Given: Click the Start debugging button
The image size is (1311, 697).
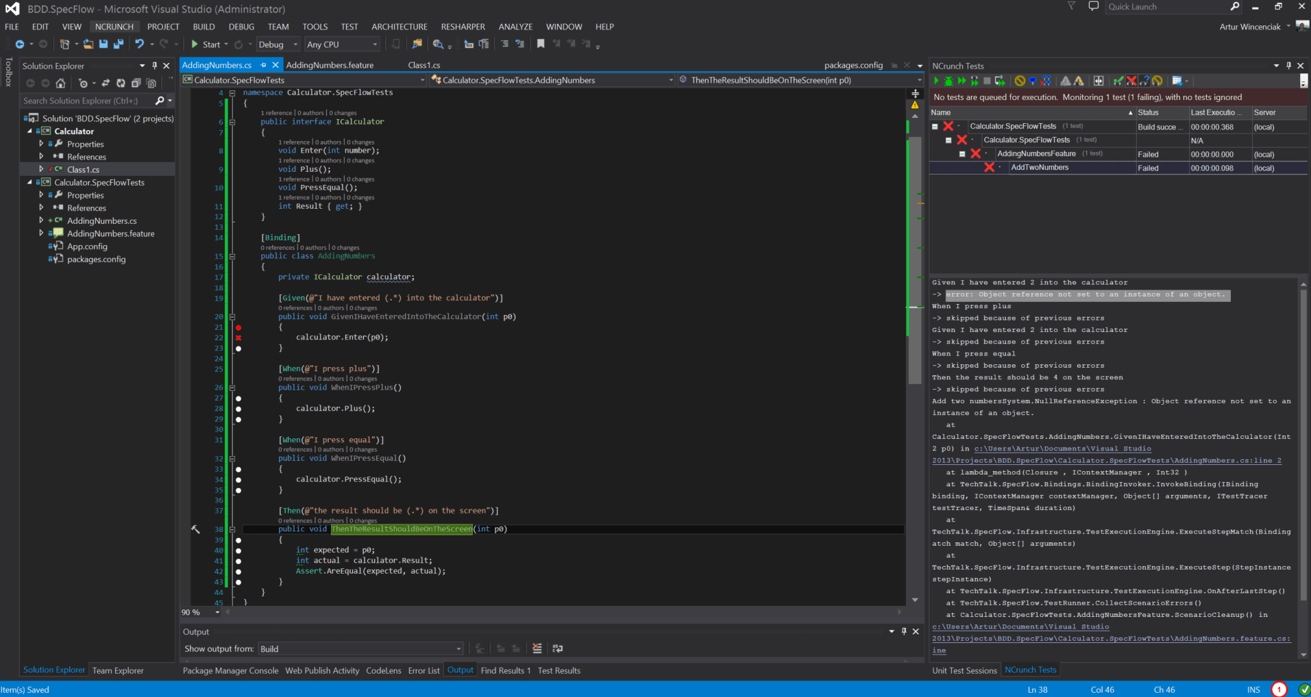Looking at the screenshot, I should point(206,45).
